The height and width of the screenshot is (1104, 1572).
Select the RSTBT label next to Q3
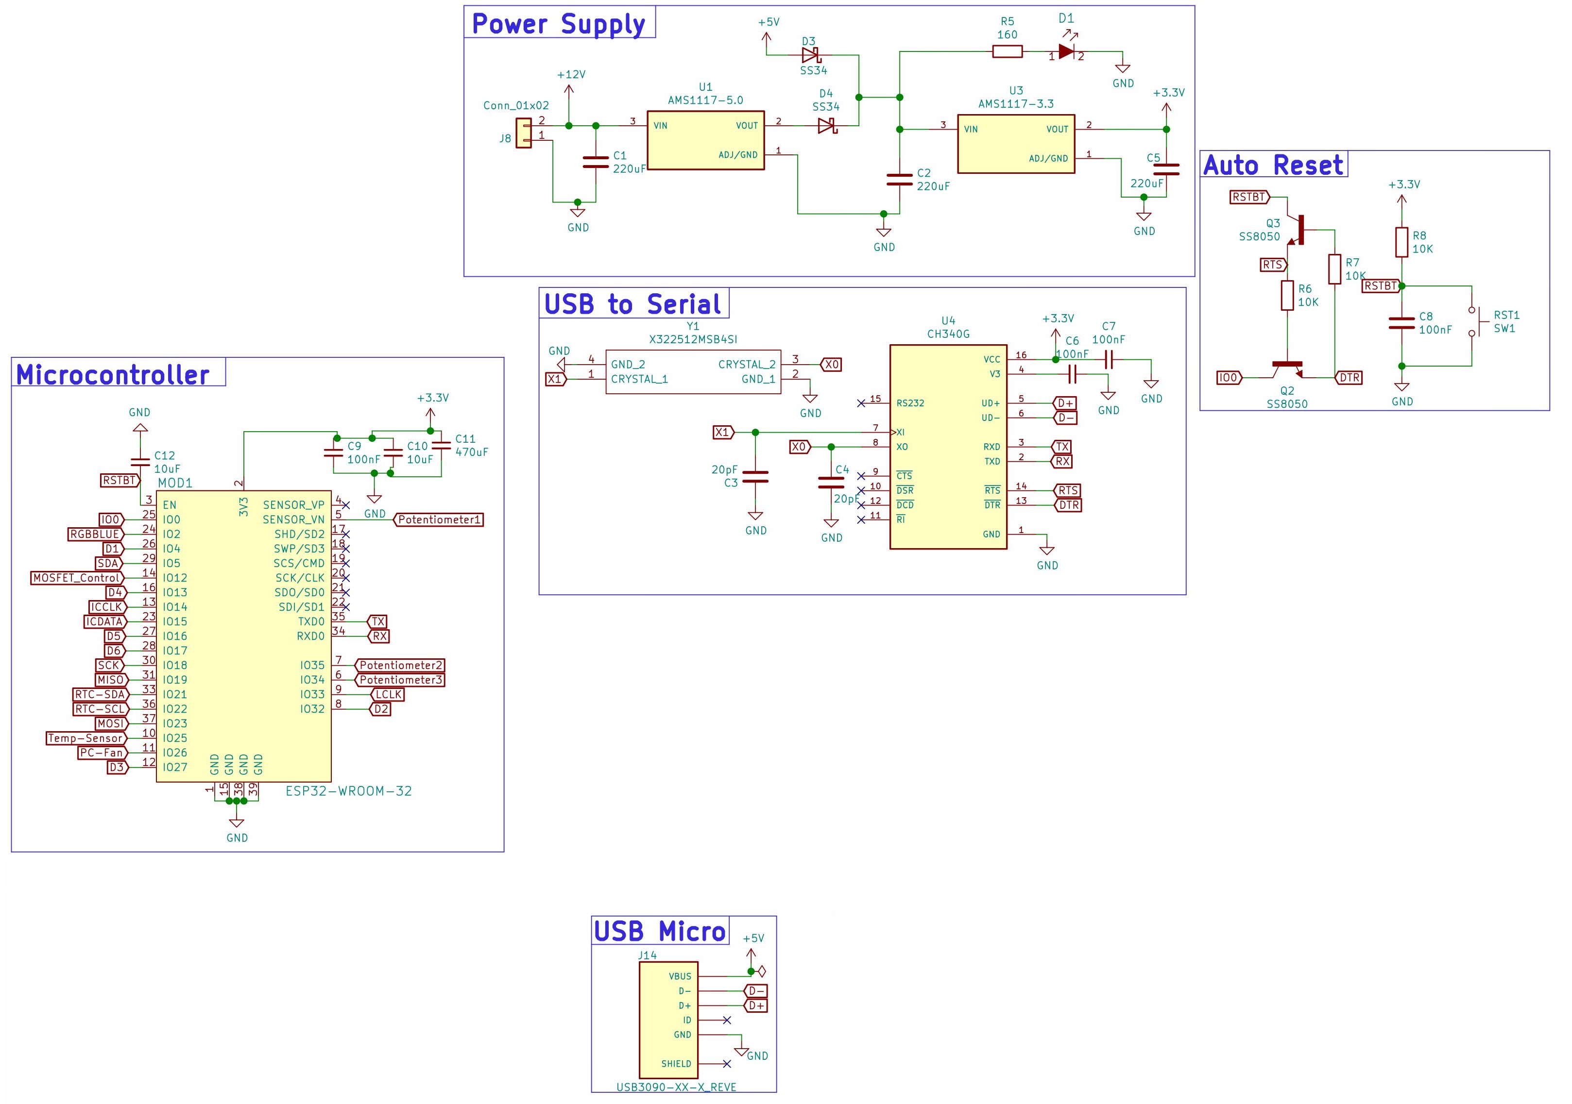click(1250, 198)
